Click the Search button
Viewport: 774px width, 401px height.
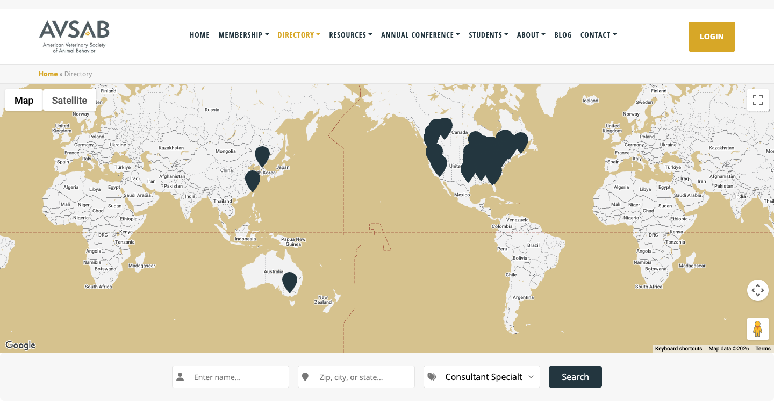click(x=575, y=377)
